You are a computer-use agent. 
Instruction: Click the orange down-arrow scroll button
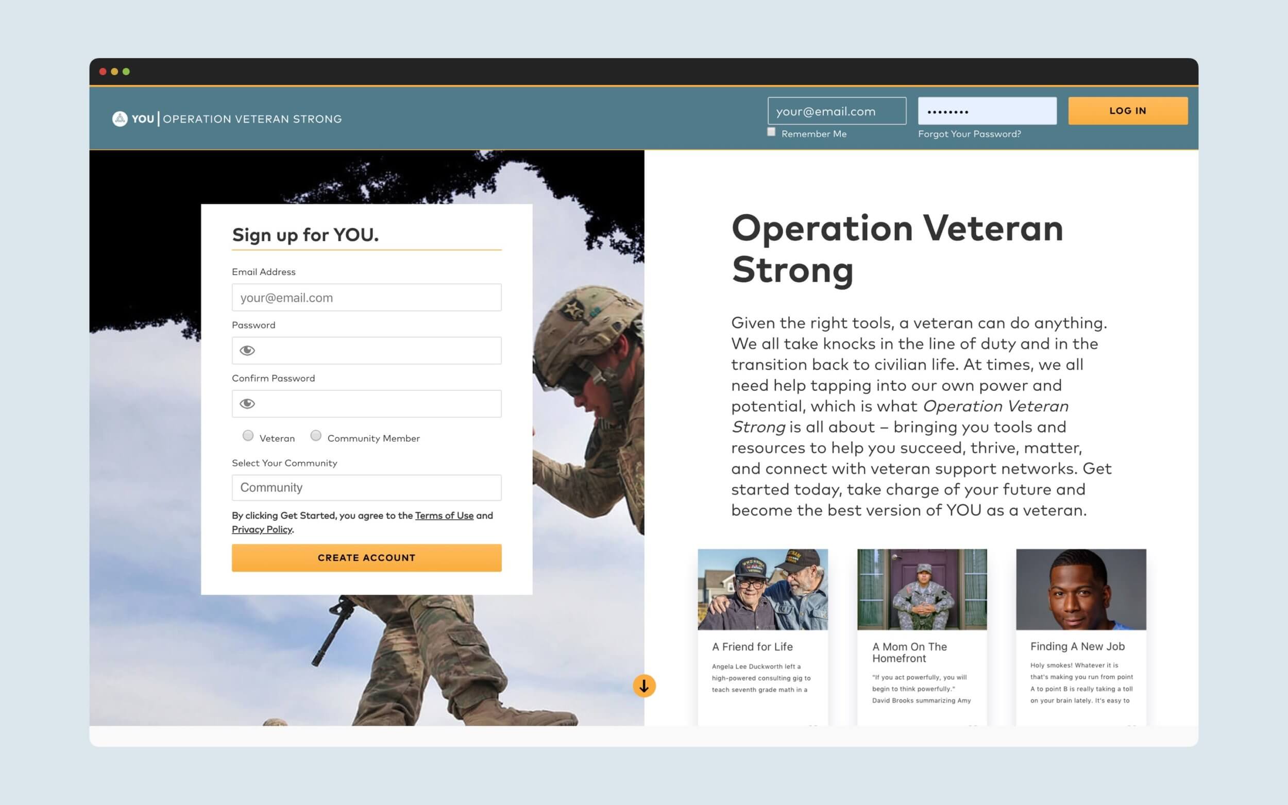coord(643,686)
